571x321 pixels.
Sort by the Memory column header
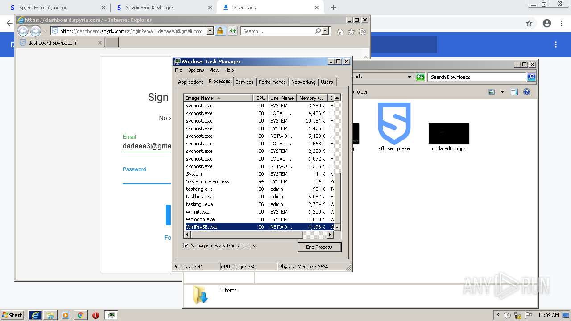(312, 98)
